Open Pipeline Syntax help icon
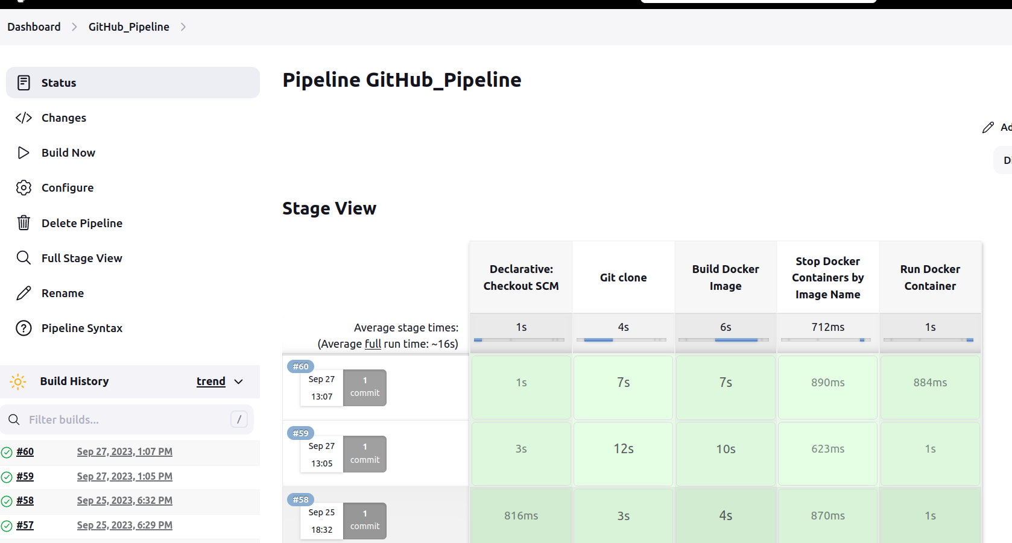 [x=24, y=328]
